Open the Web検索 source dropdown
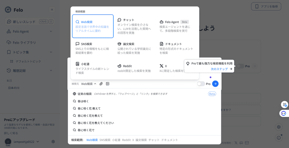 pos(89,84)
